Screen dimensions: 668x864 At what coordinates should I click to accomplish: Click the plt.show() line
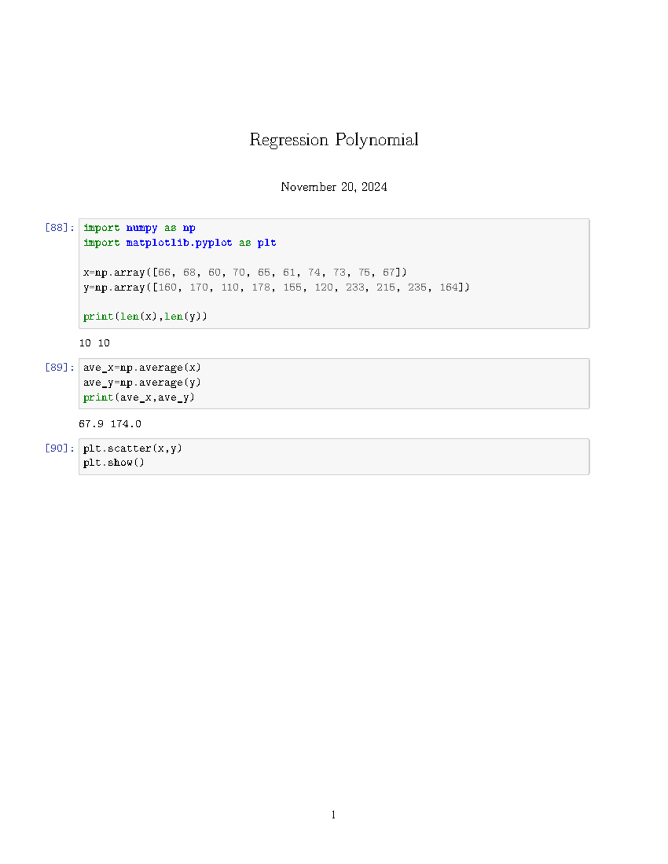(114, 463)
